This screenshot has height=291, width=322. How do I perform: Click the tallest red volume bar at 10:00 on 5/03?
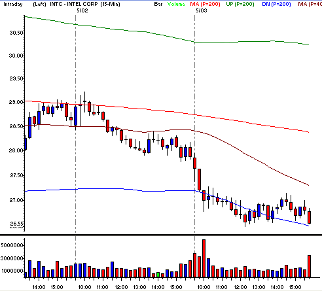click(x=204, y=258)
